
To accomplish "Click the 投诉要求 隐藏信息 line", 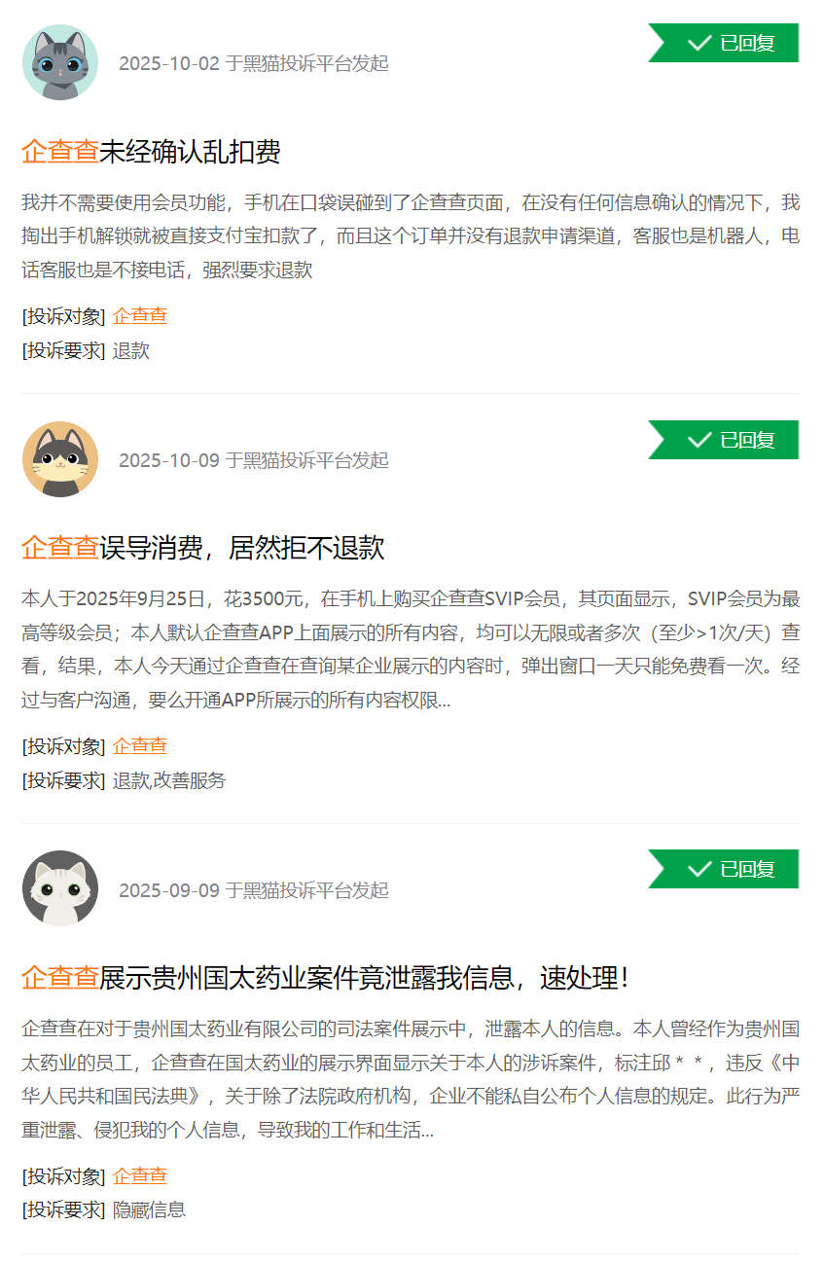I will pos(104,1211).
